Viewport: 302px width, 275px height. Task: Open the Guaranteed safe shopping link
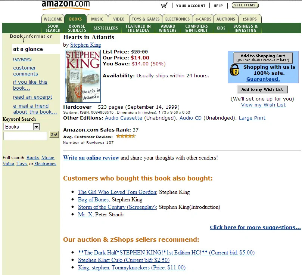[263, 79]
